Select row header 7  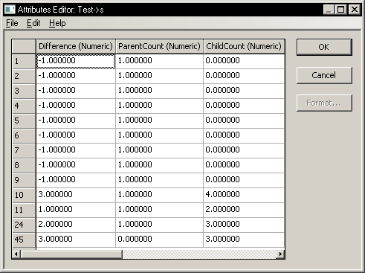click(24, 150)
